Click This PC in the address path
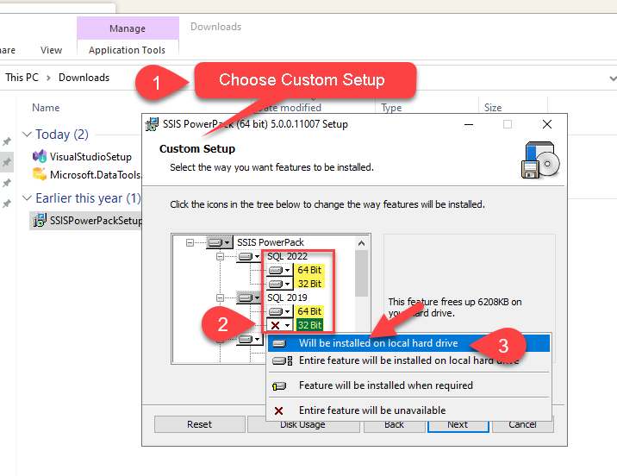This screenshot has width=617, height=476. coord(22,78)
